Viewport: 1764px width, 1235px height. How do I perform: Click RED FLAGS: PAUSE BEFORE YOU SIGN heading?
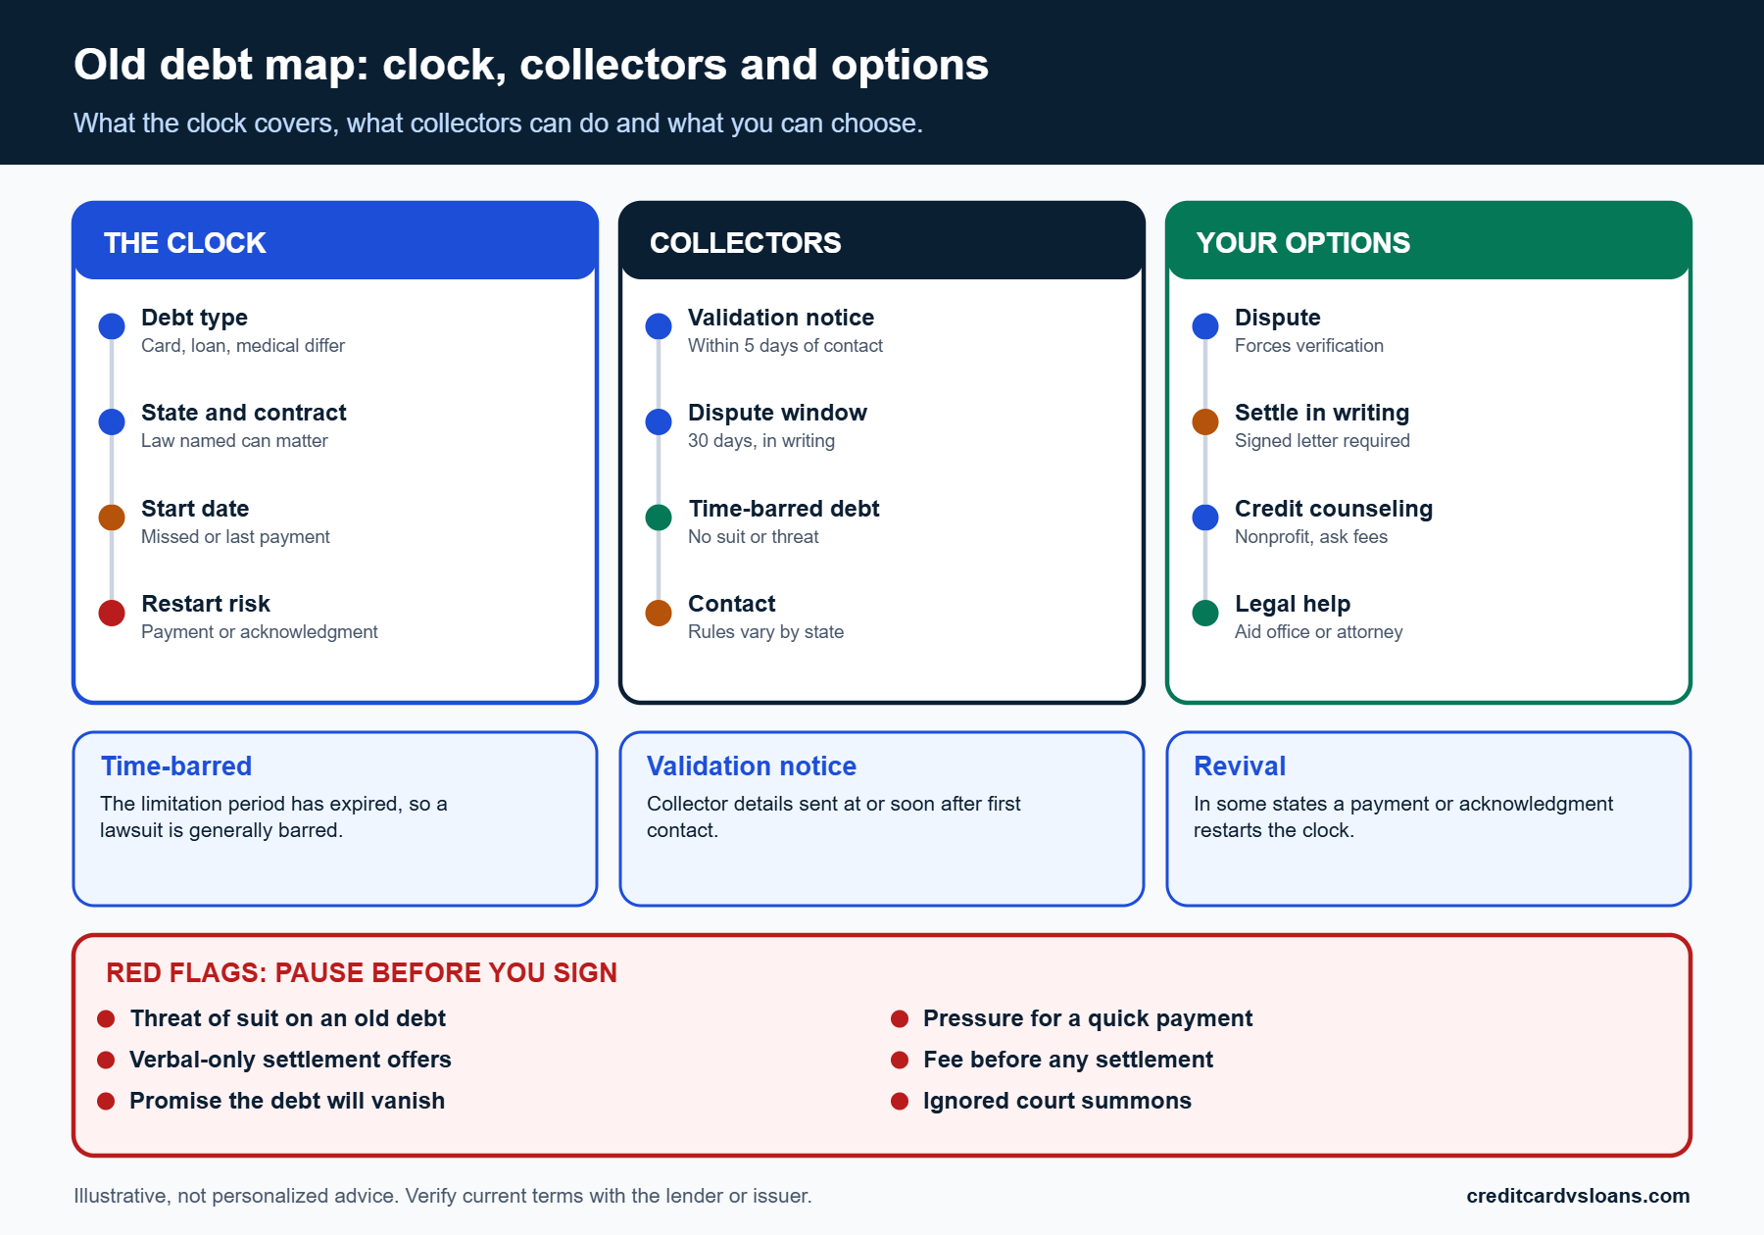pyautogui.click(x=362, y=972)
